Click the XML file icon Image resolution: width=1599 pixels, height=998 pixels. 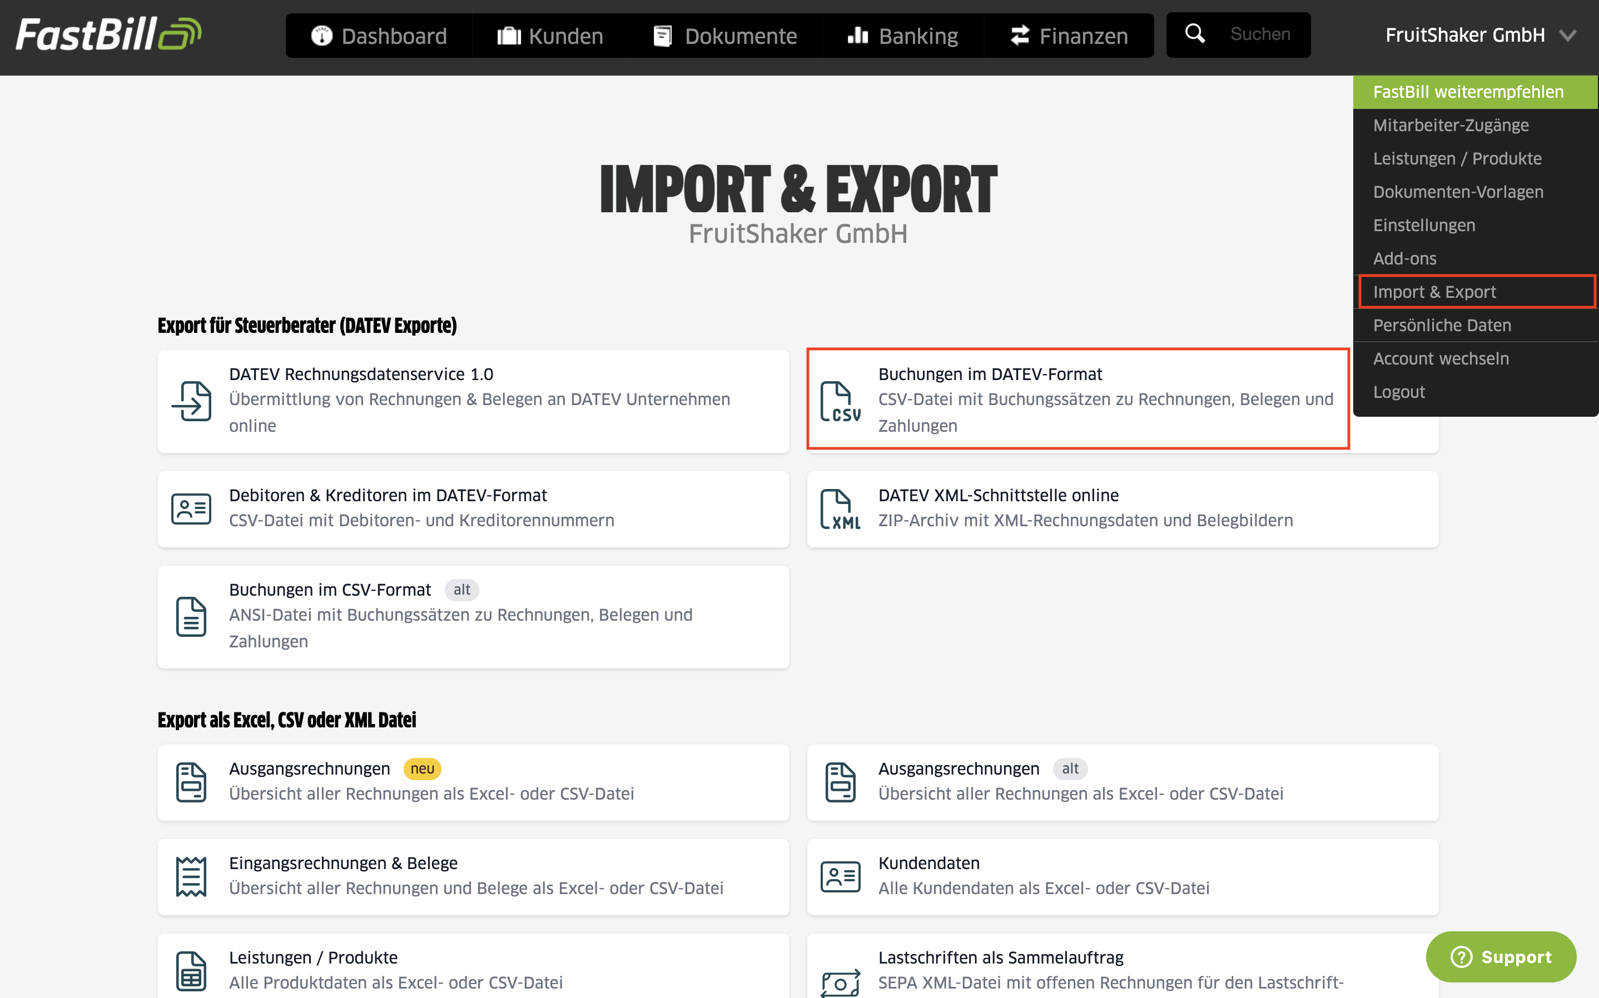click(841, 509)
